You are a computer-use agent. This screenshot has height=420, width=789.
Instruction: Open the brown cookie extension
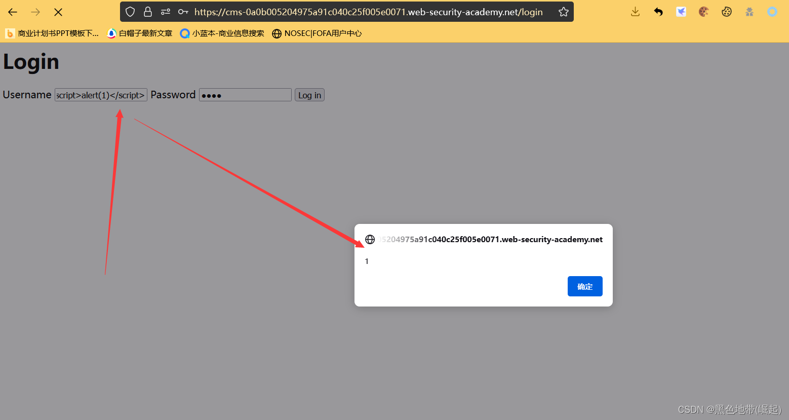point(704,12)
